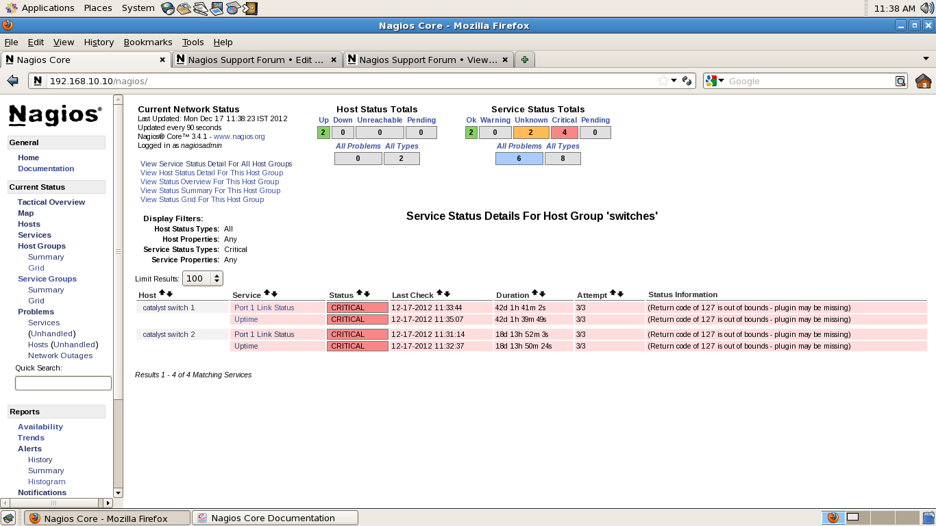Sort Duration column descending with down arrow
This screenshot has width=936, height=526.
point(542,294)
